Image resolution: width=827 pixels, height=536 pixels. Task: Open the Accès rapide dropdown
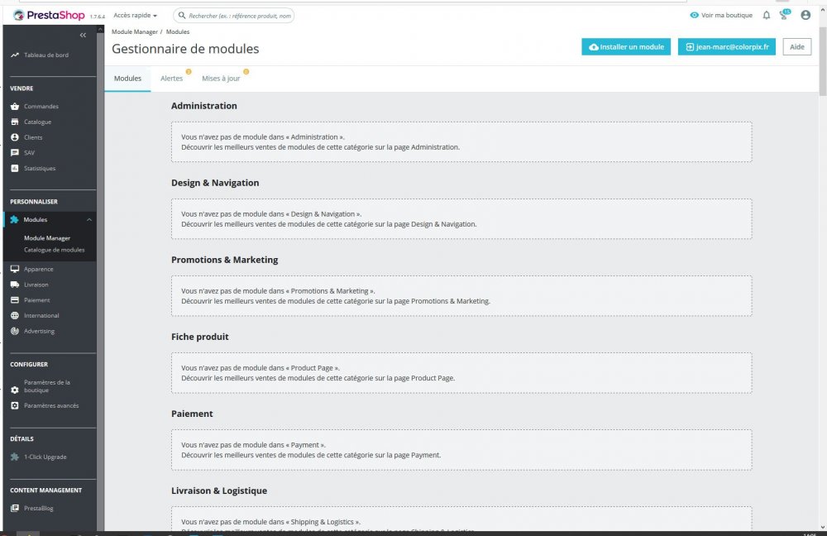[132, 14]
